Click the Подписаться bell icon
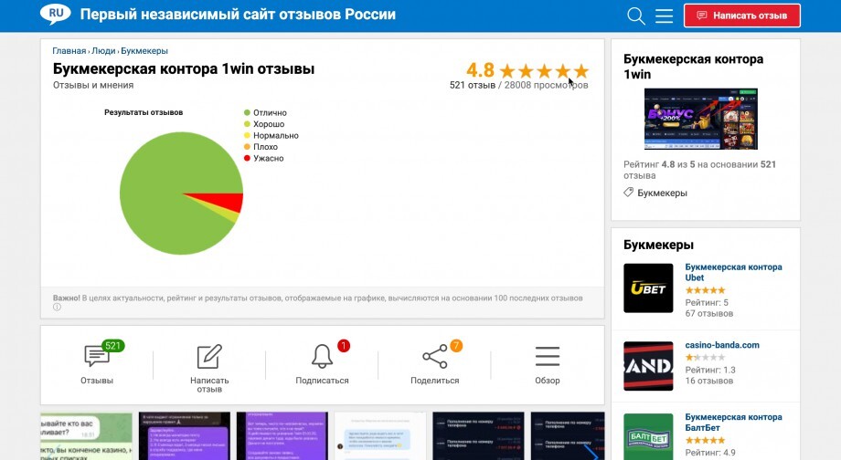 (x=322, y=357)
